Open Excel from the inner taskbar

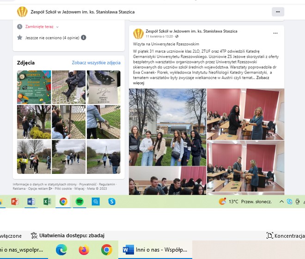click(x=47, y=201)
